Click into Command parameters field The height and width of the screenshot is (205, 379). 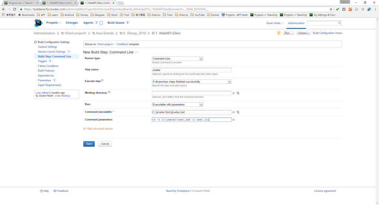click(192, 120)
